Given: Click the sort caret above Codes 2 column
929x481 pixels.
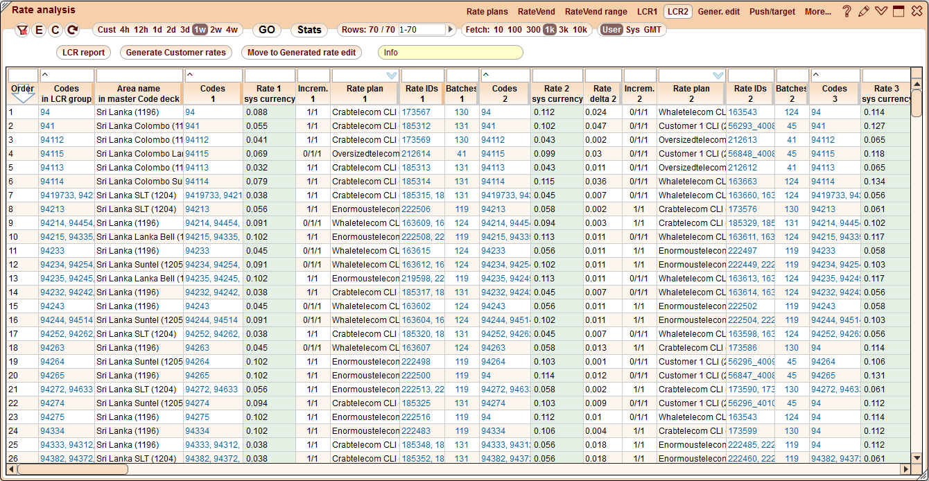Looking at the screenshot, I should click(485, 76).
